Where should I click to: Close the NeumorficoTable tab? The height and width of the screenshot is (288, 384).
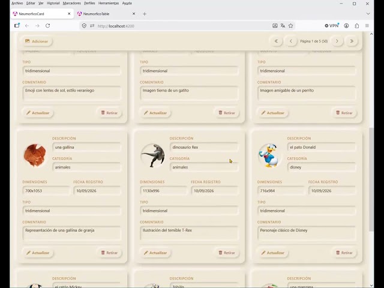(x=134, y=14)
